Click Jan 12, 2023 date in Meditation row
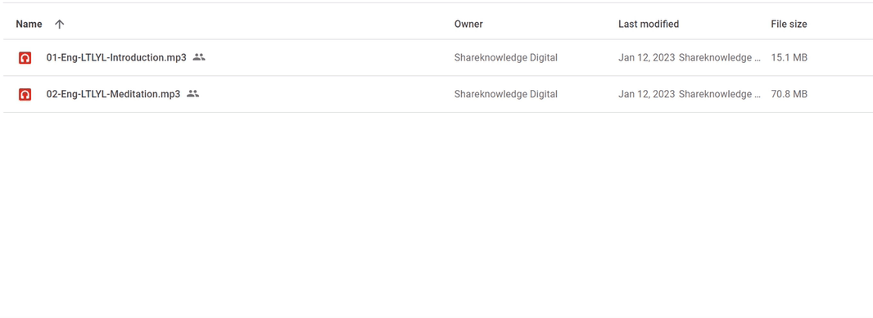This screenshot has width=873, height=318. coord(646,94)
